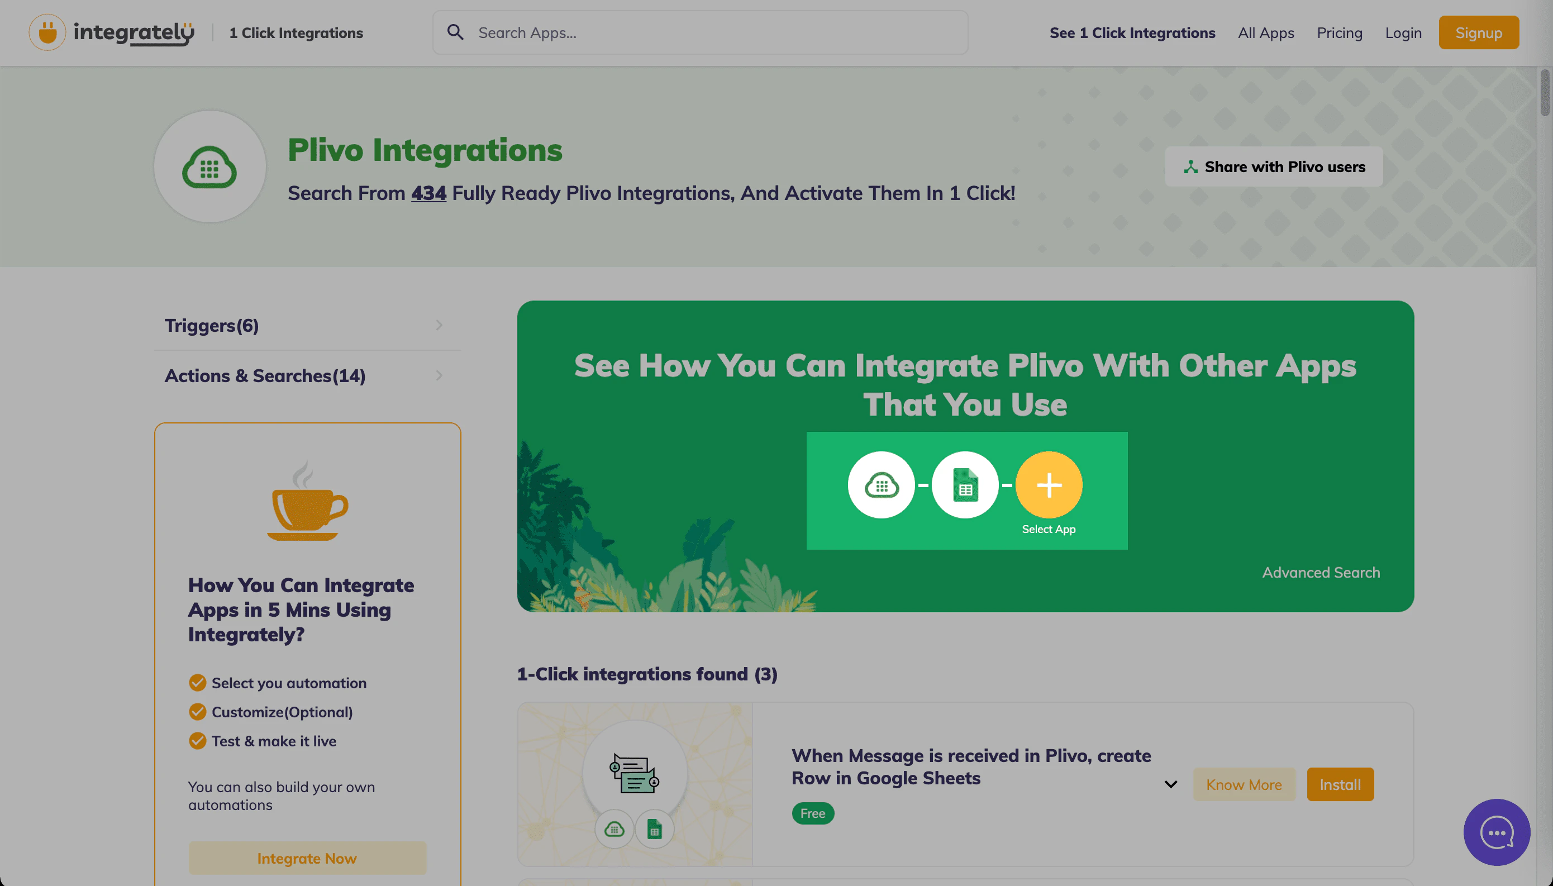Click the Integrately plug logo icon
Image resolution: width=1553 pixels, height=886 pixels.
[47, 32]
